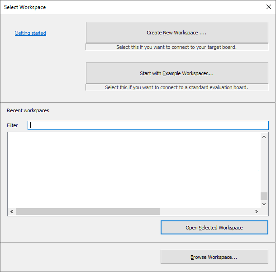Click the standard evaluation board description text

176,87
